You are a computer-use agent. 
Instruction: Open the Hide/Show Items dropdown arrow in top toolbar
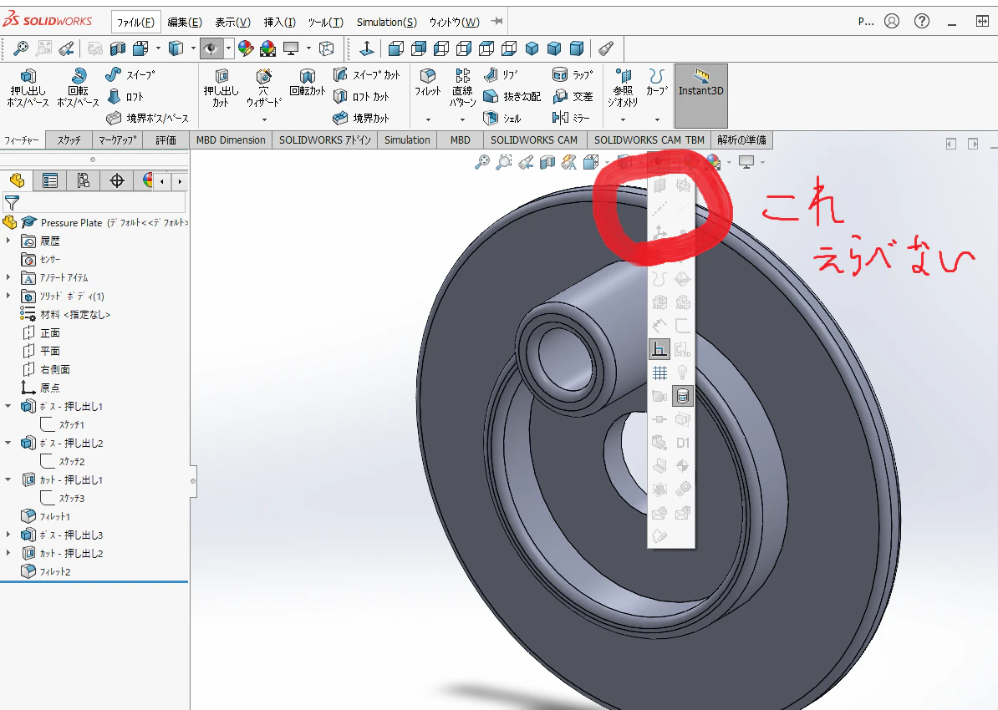pyautogui.click(x=228, y=48)
